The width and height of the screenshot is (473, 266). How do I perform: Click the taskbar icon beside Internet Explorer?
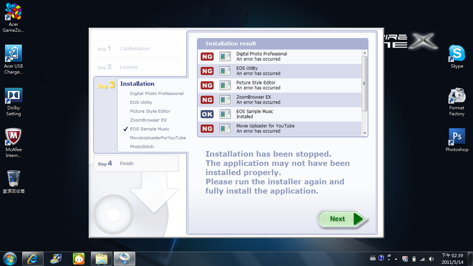click(56, 259)
